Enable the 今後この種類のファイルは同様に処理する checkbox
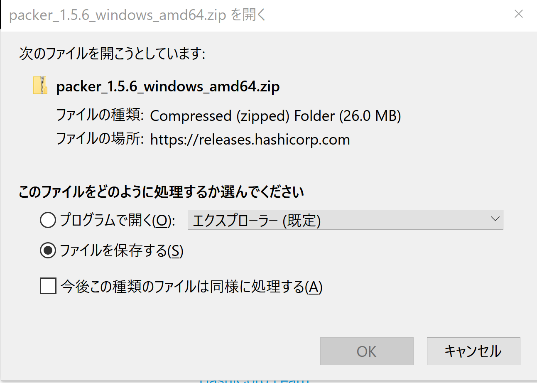This screenshot has height=383, width=537. click(48, 286)
